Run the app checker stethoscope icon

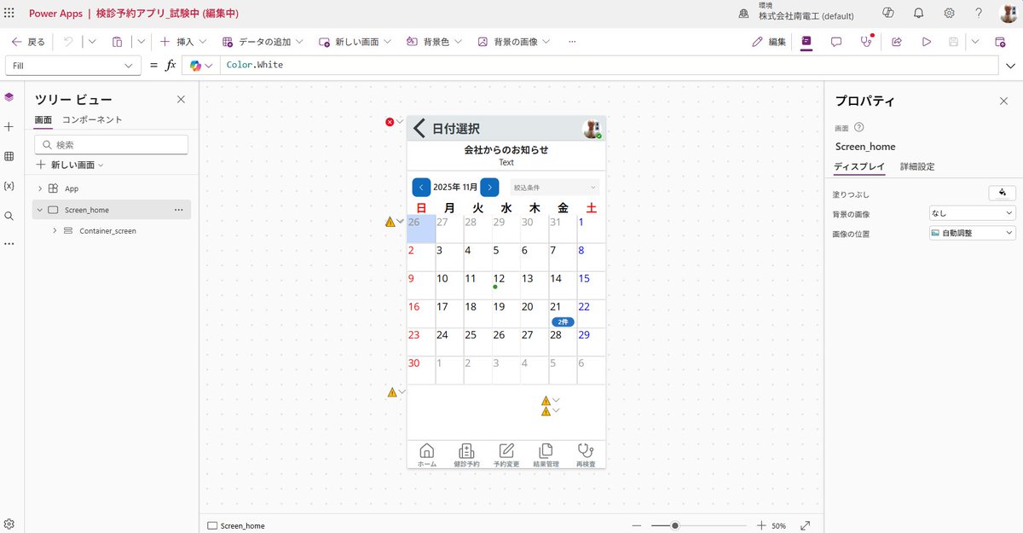(866, 41)
